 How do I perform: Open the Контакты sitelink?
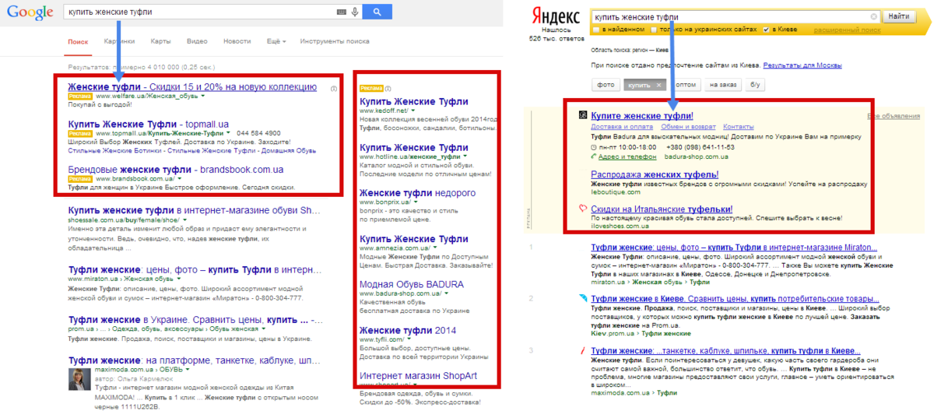pos(739,126)
